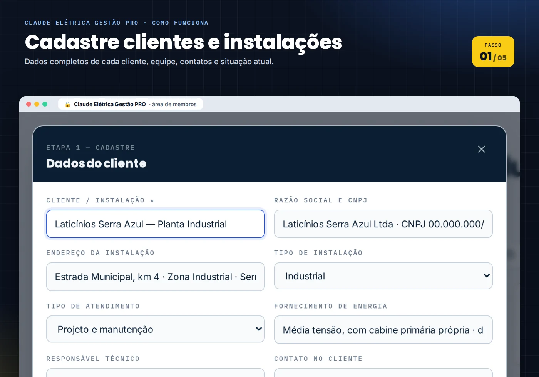This screenshot has width=539, height=377.
Task: Click the green window maximize dot
Action: (45, 104)
